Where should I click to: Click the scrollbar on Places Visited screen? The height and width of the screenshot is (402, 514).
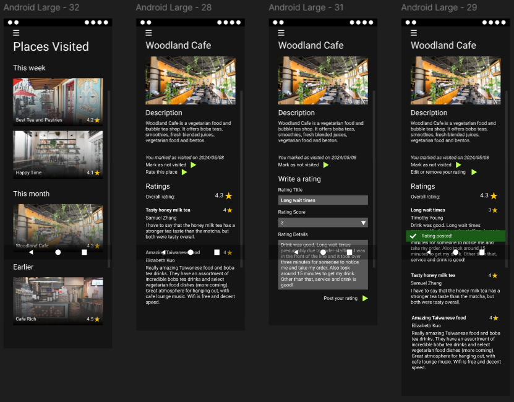(109, 179)
